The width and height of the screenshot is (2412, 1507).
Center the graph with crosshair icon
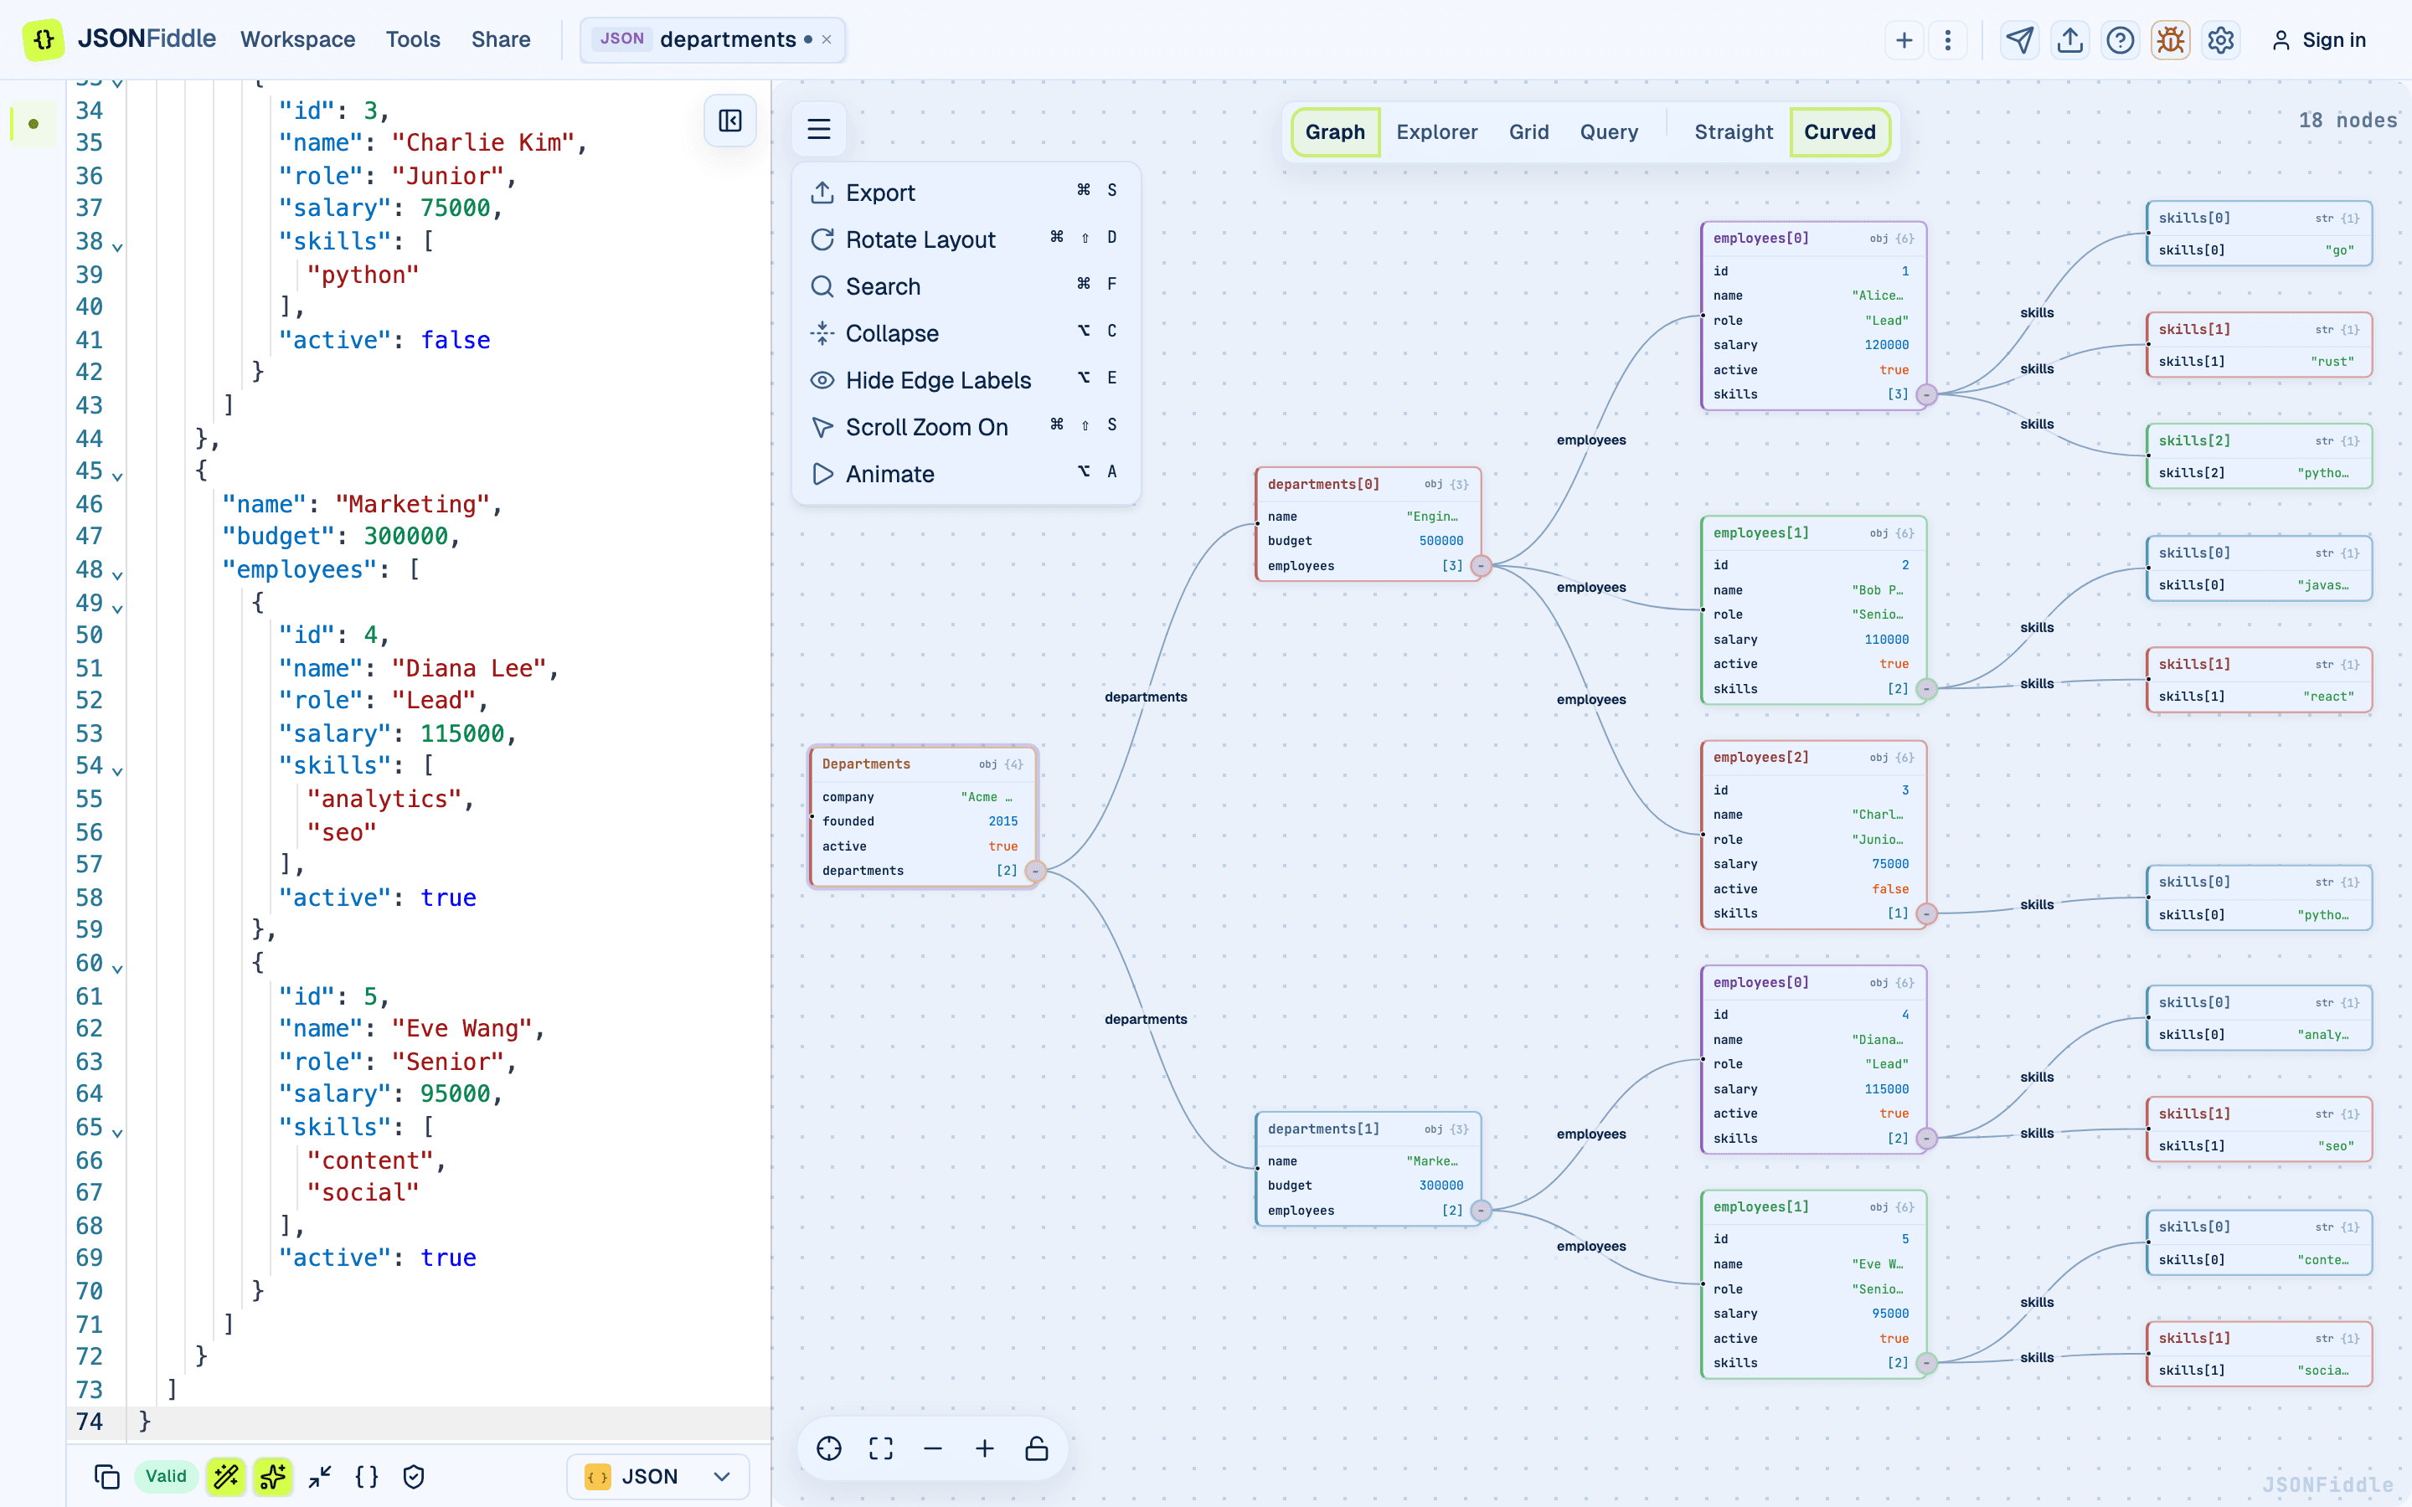pos(829,1448)
